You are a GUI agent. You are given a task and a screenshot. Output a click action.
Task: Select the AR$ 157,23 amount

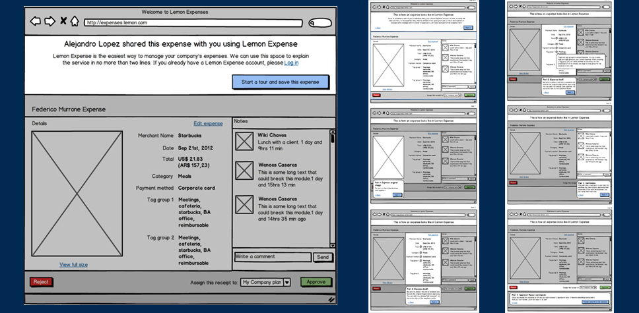point(194,165)
